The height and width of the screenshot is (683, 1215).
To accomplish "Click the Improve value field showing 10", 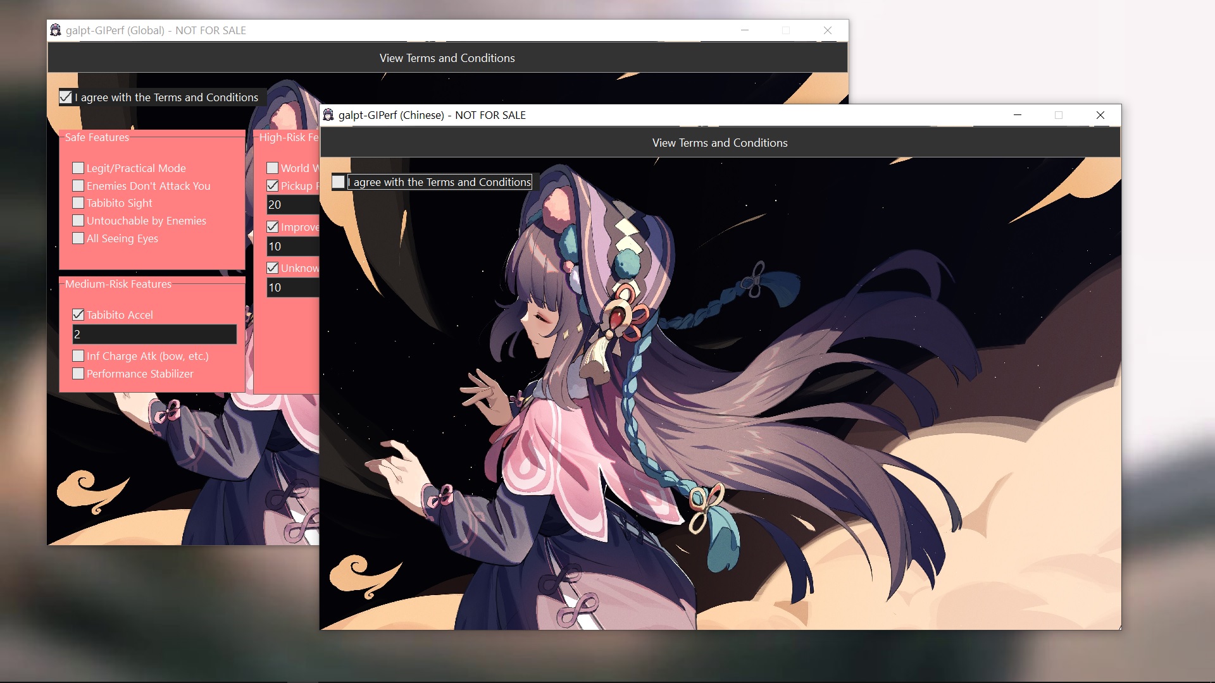I will click(x=293, y=247).
